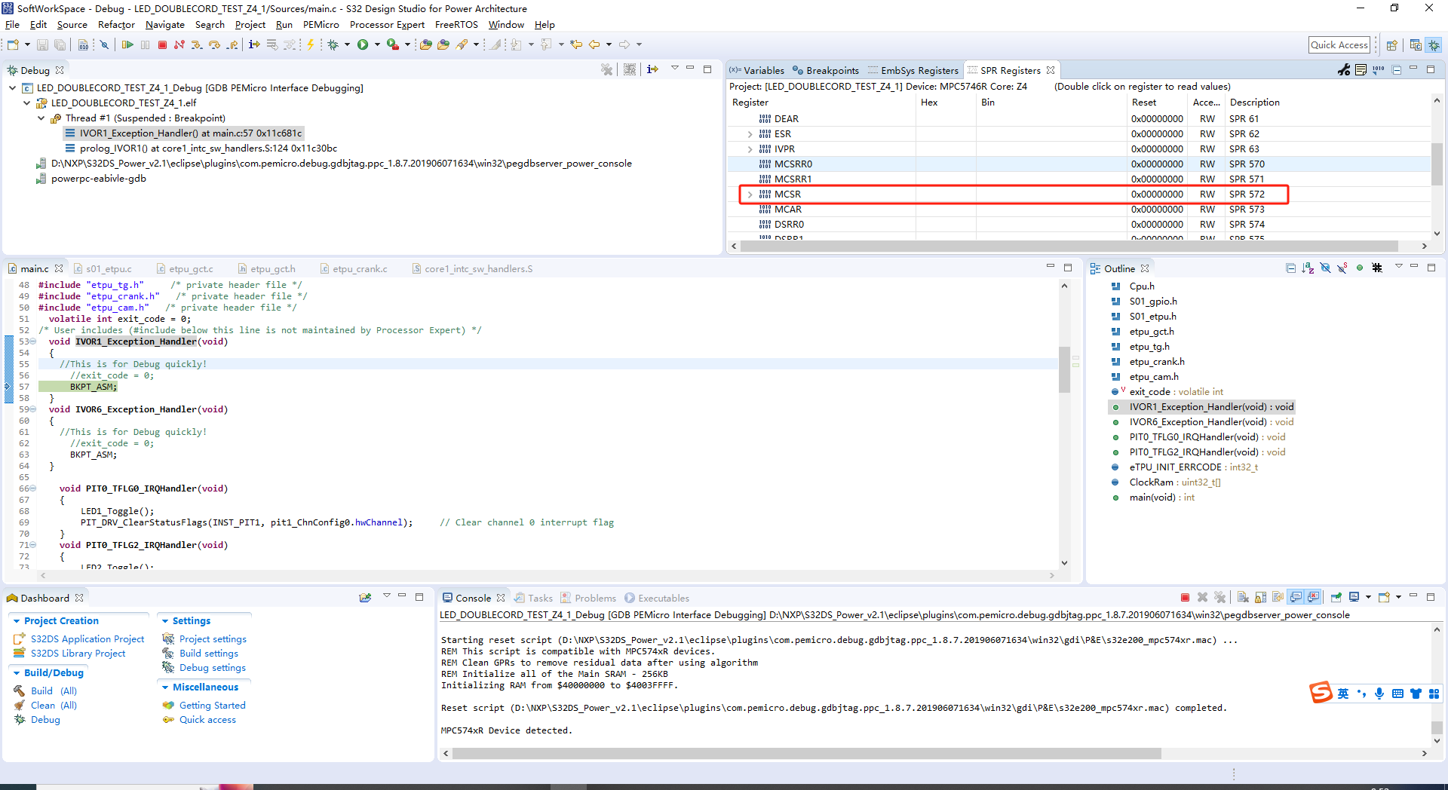This screenshot has width=1448, height=790.
Task: Click the Quick Access box
Action: 1339,45
